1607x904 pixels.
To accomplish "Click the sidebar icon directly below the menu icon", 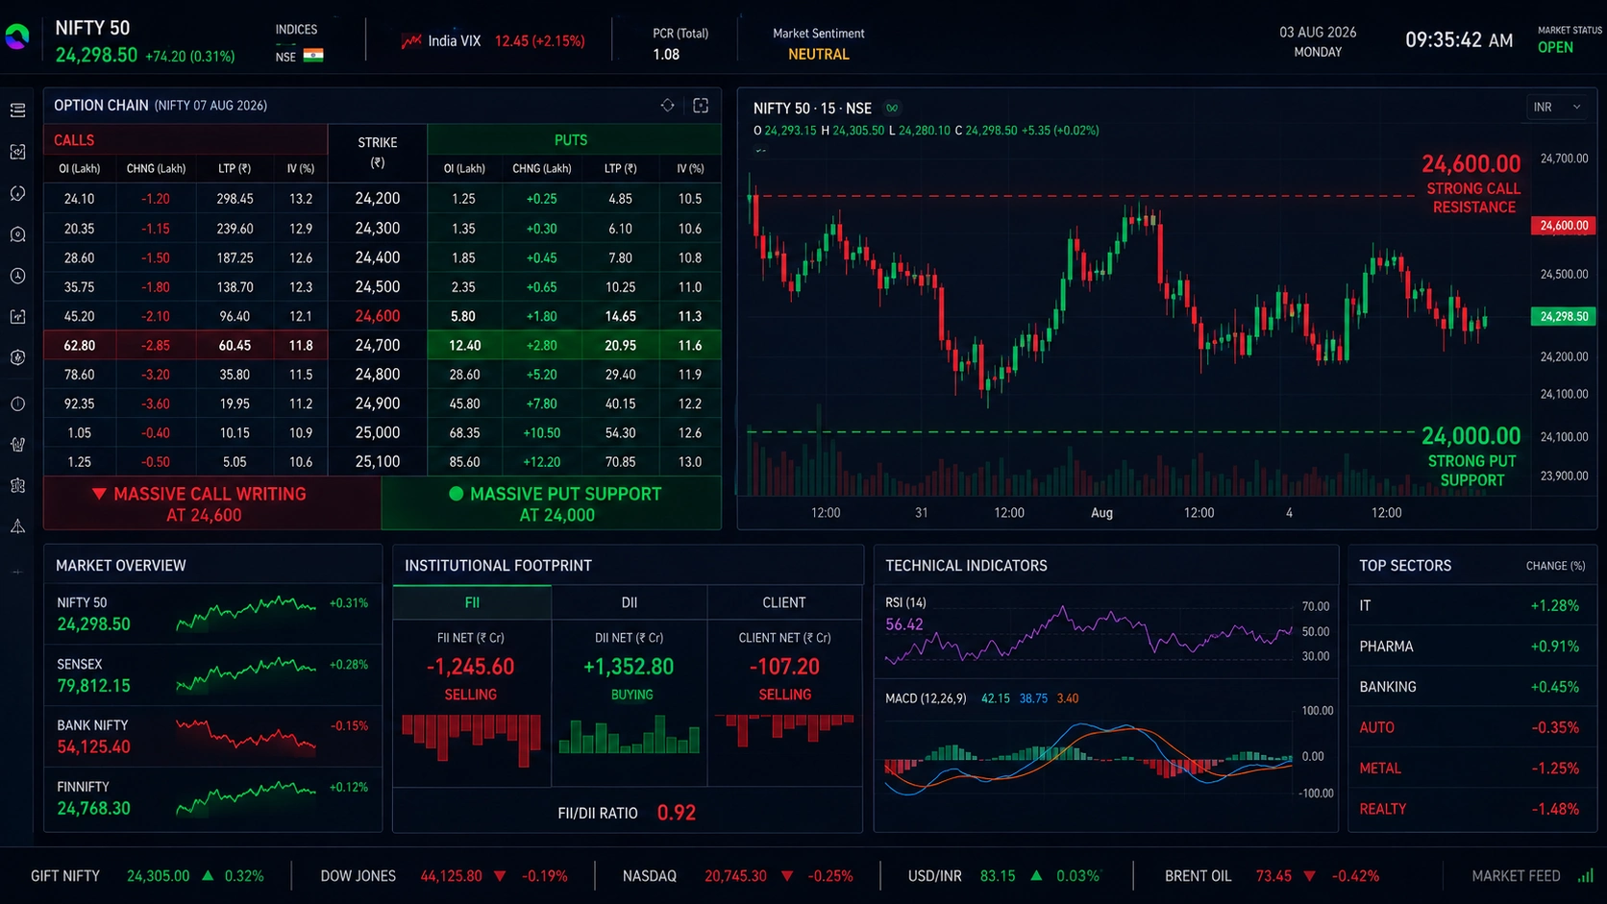I will pyautogui.click(x=17, y=152).
